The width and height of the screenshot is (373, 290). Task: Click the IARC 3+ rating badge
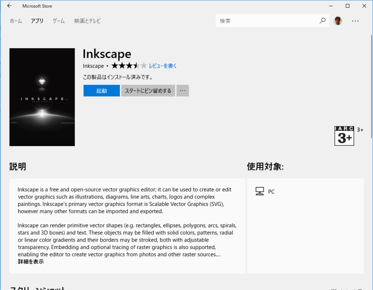(344, 136)
